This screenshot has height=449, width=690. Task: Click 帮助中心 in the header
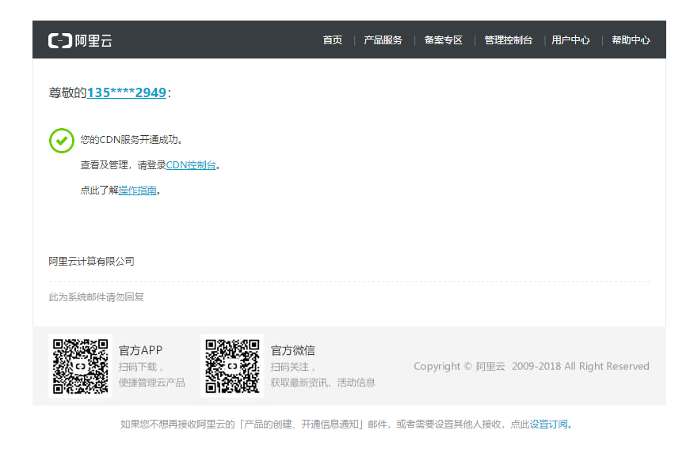click(631, 40)
